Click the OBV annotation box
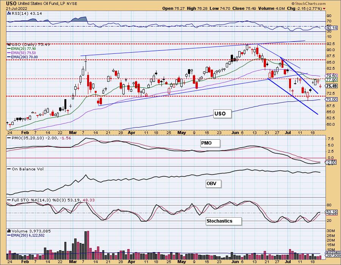341x265 pixels. click(213, 184)
